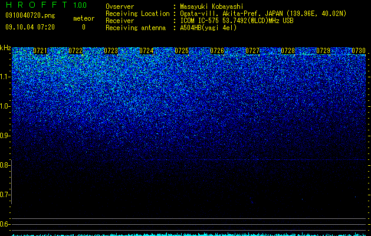Click the 0725 time marker
The image size is (371, 236).
click(182, 51)
